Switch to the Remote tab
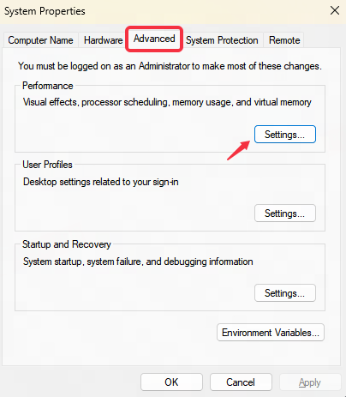Viewport: 346px width, 397px height. [x=284, y=40]
